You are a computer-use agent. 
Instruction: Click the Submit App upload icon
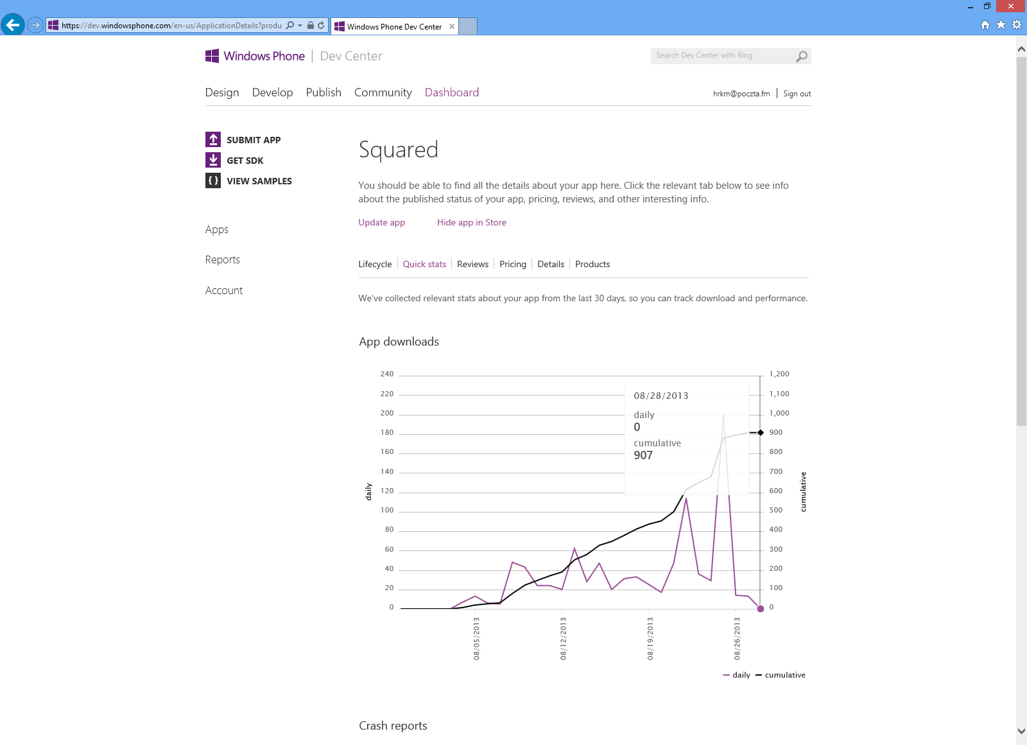(x=213, y=139)
